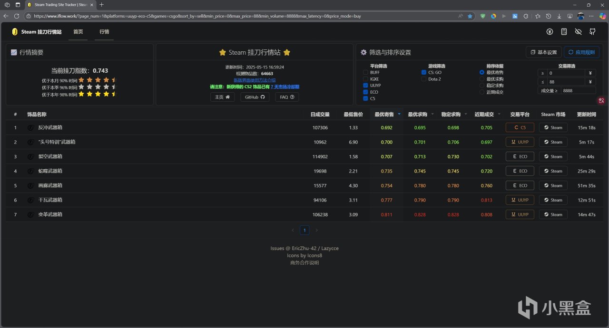609x328 pixels.
Task: Click the 基本设置 button
Action: (x=543, y=52)
